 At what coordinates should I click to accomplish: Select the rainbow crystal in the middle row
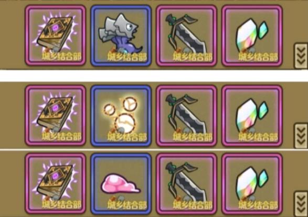click(252, 115)
